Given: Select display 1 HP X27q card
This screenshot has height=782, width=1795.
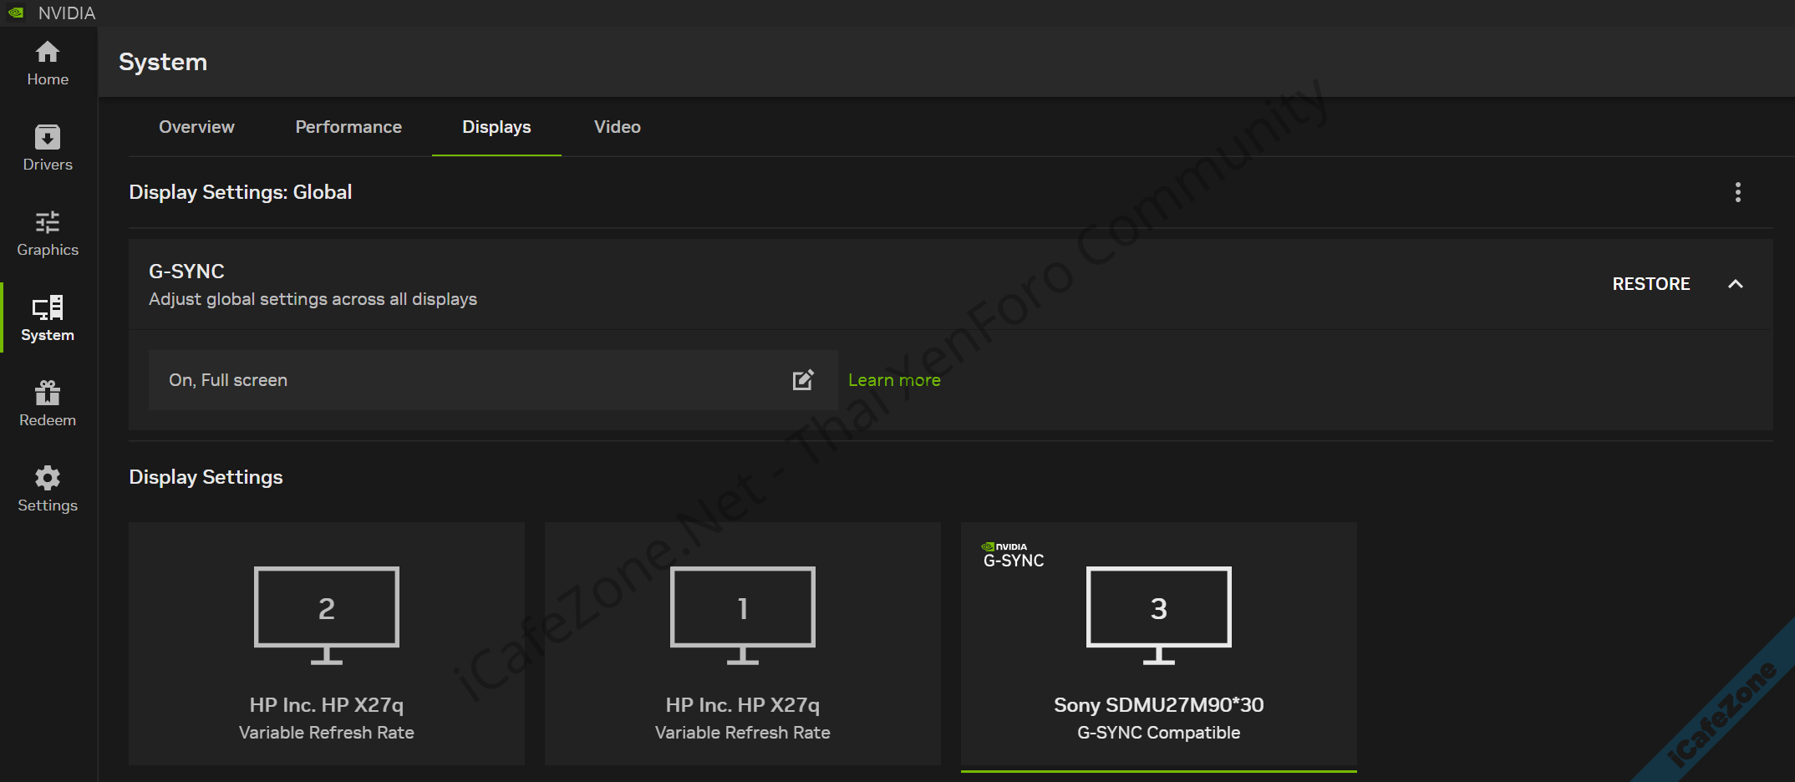Looking at the screenshot, I should [x=743, y=643].
